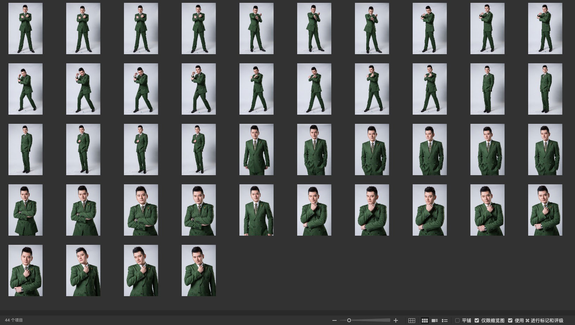Select the last thumbnail in the second row
Screen dimensions: 575x325
[545, 89]
